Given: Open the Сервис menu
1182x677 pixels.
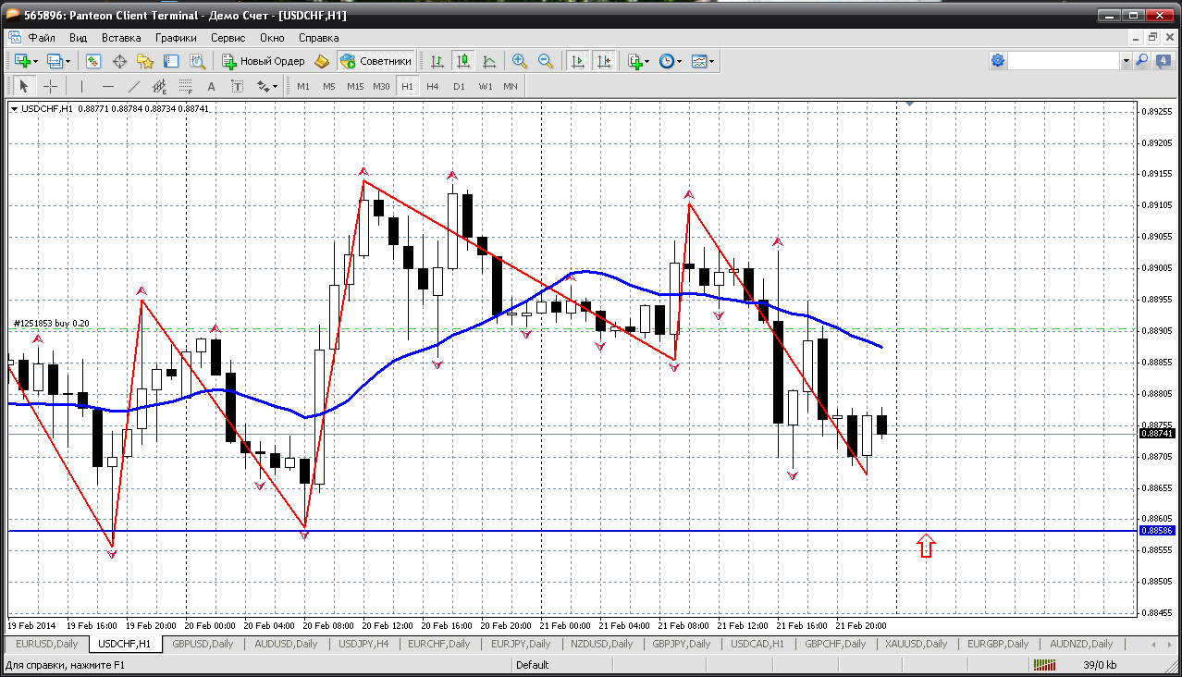Looking at the screenshot, I should (x=228, y=38).
